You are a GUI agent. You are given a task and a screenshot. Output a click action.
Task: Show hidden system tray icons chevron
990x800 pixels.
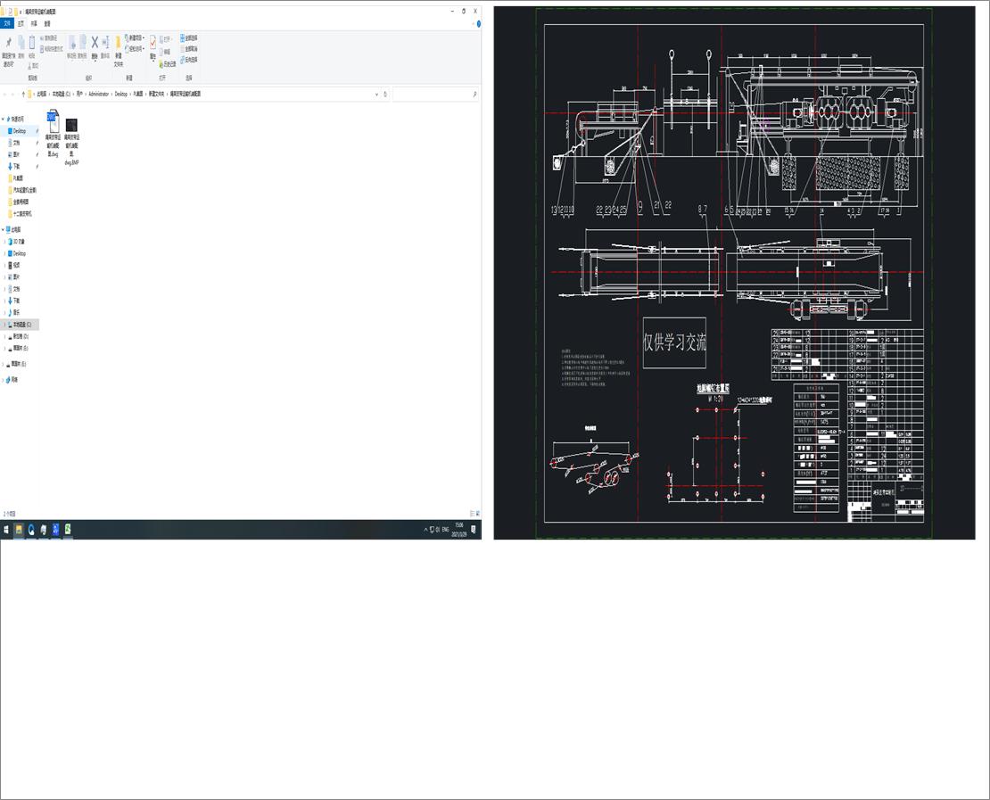click(x=425, y=530)
